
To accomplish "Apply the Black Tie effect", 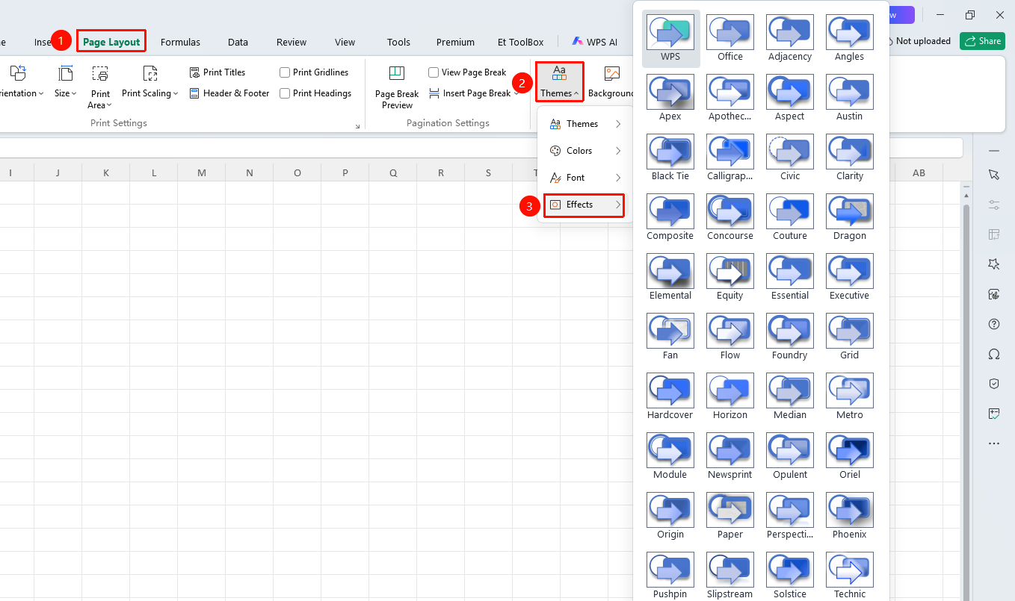I will 670,158.
